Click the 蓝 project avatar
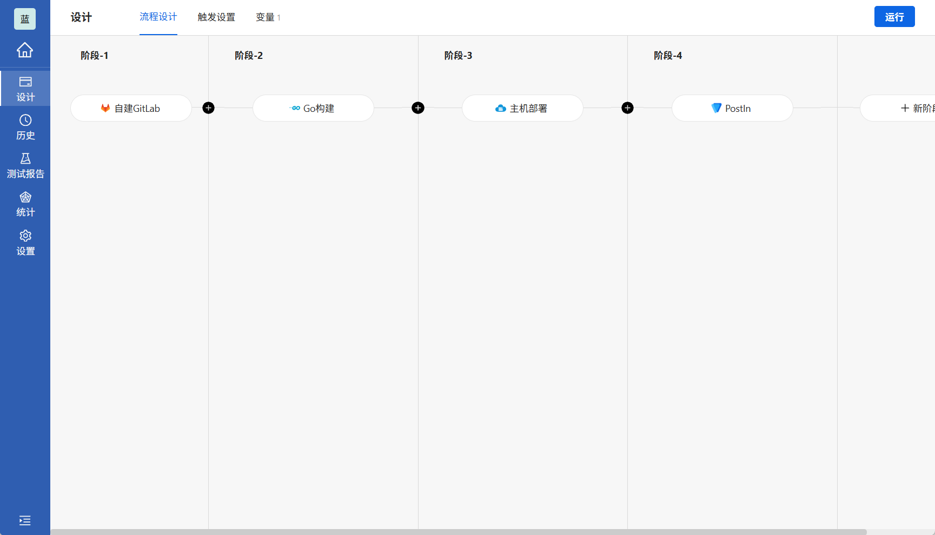935x535 pixels. 25,19
